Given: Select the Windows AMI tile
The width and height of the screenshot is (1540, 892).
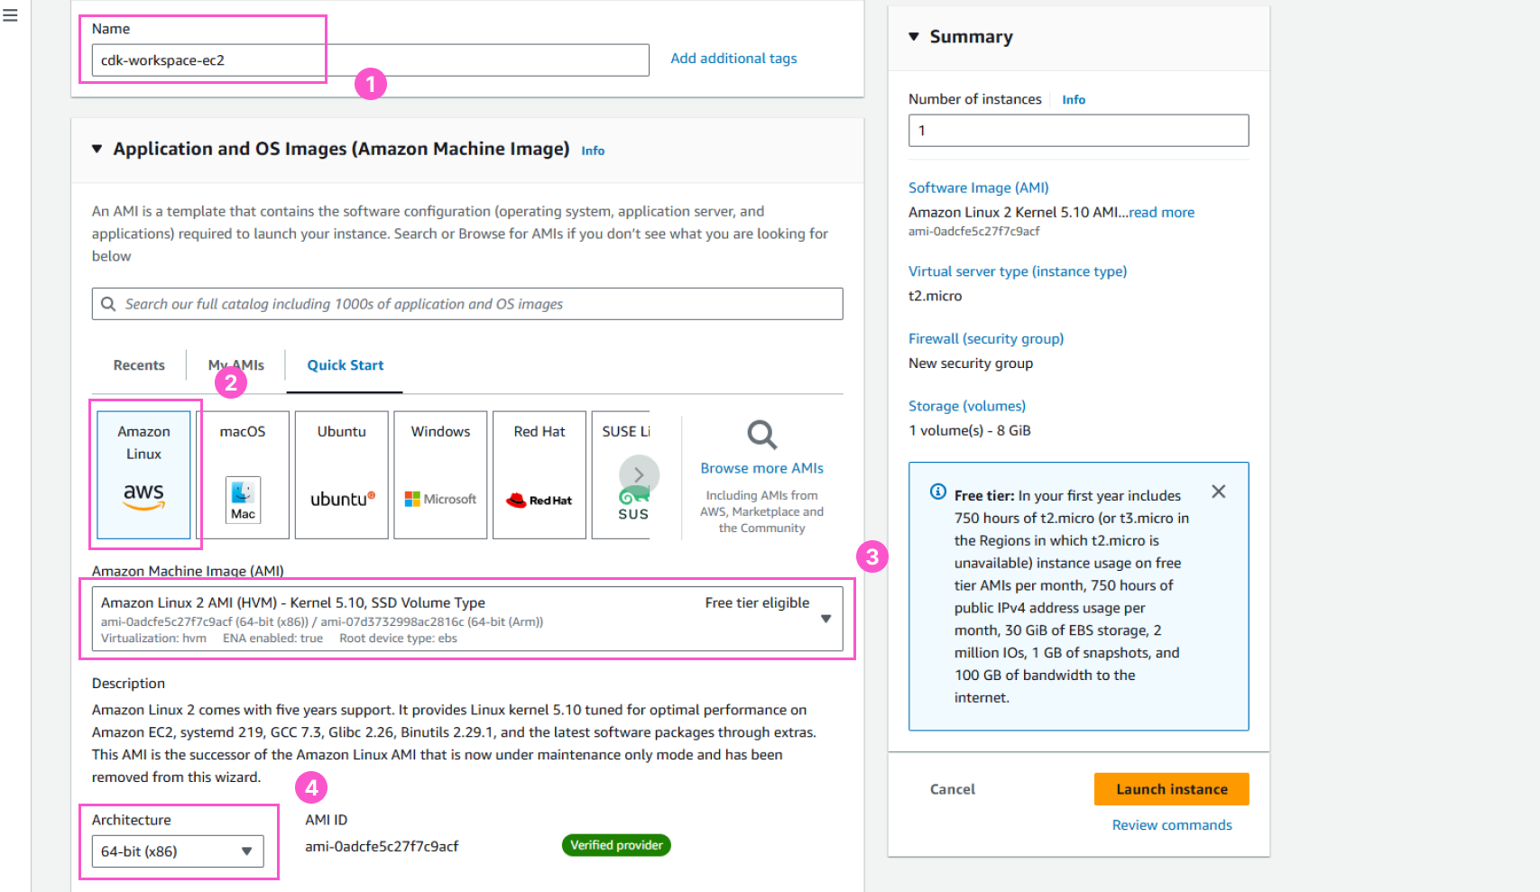Looking at the screenshot, I should click(x=440, y=474).
